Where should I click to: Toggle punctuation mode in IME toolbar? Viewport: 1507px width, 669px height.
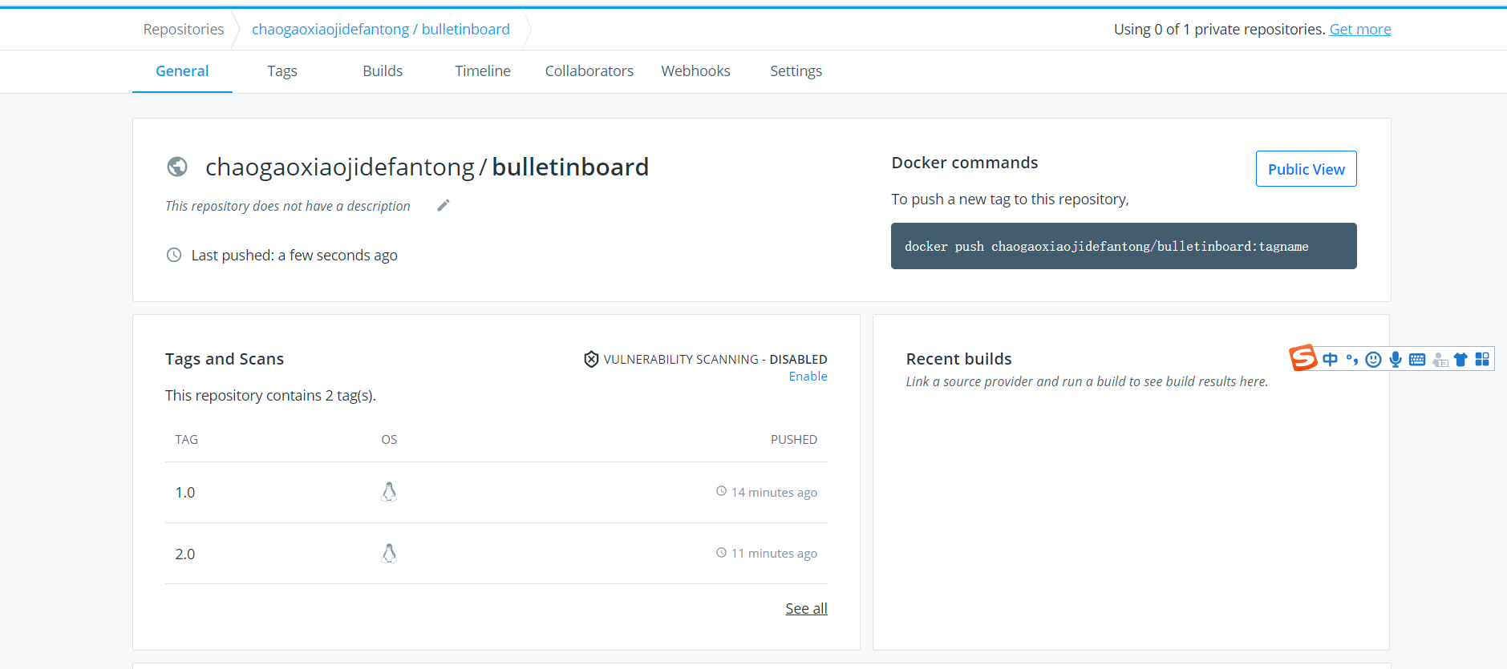[1352, 359]
